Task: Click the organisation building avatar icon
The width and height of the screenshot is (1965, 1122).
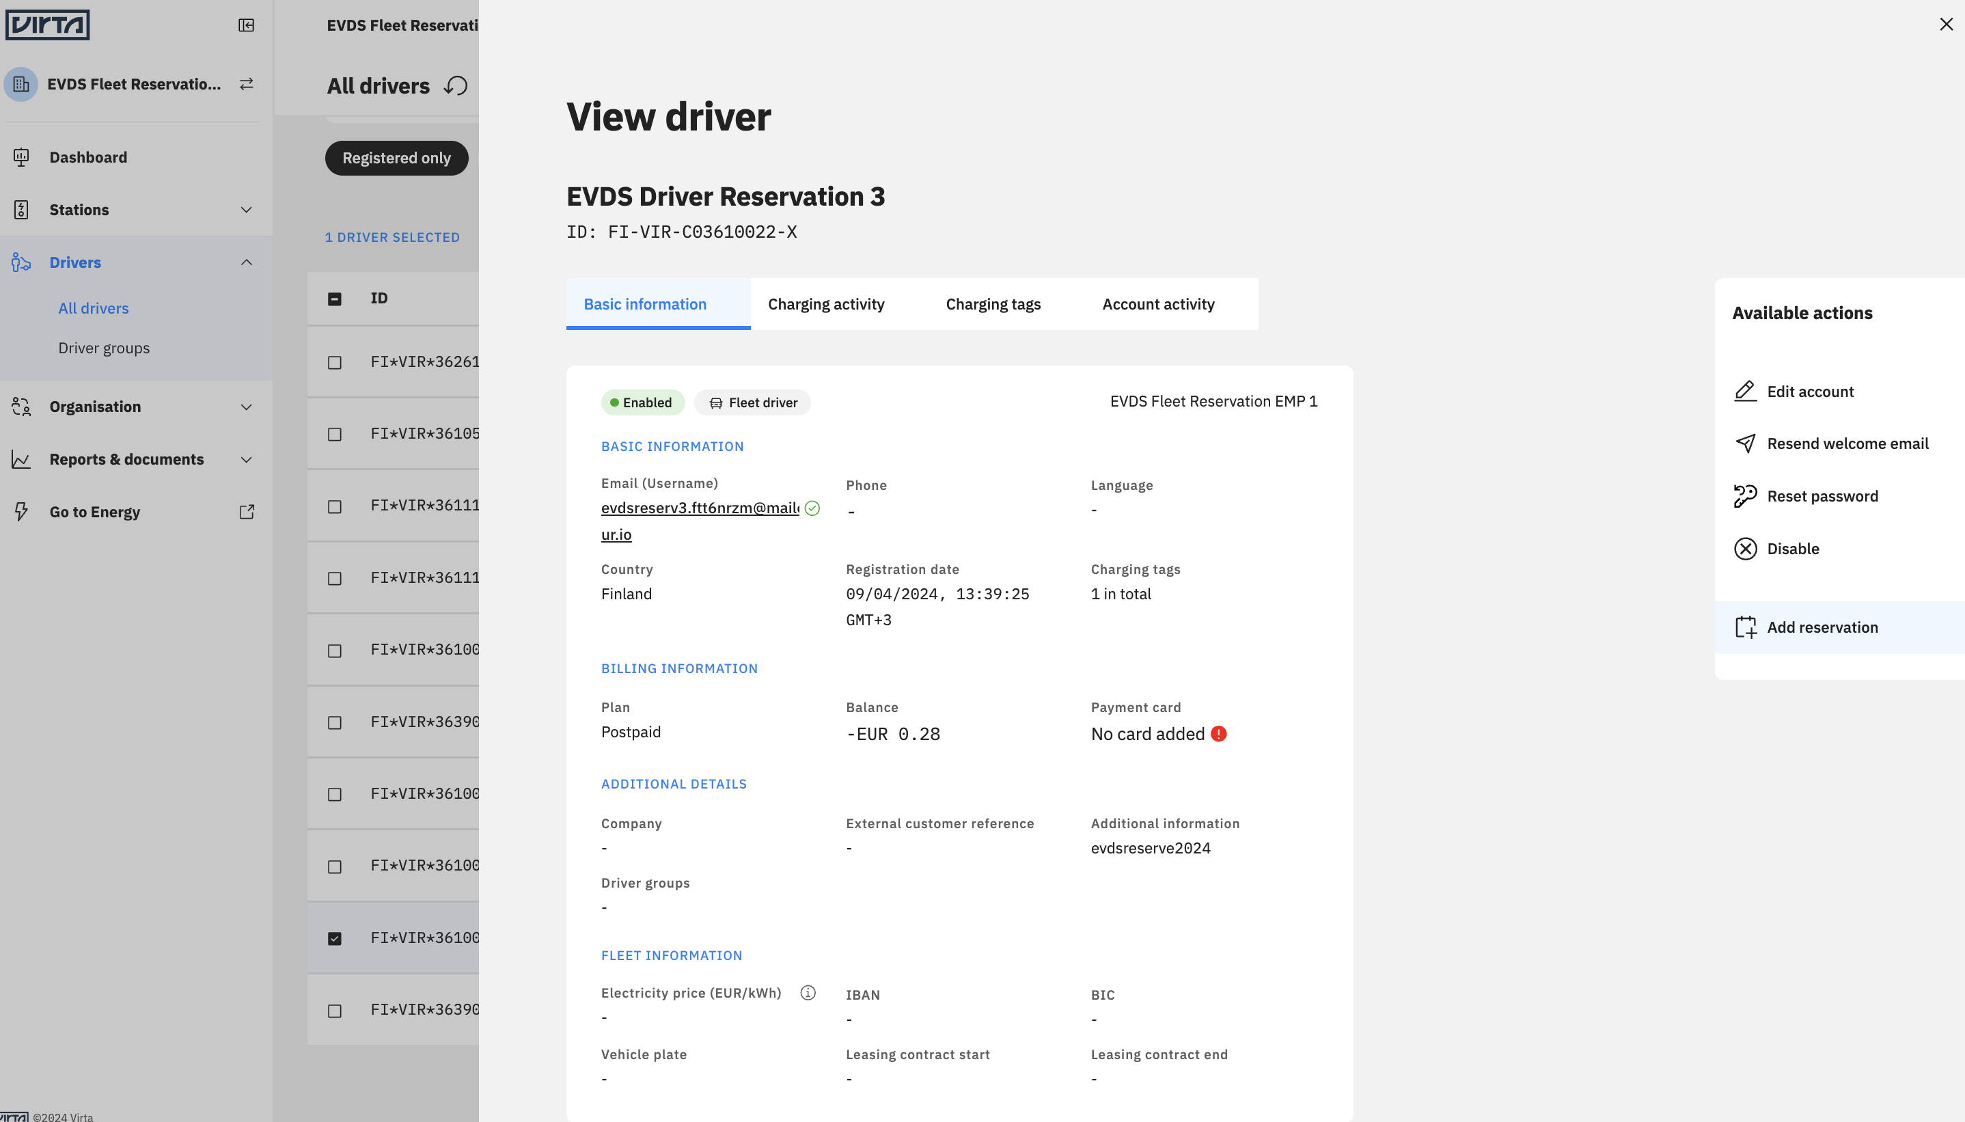Action: tap(20, 84)
